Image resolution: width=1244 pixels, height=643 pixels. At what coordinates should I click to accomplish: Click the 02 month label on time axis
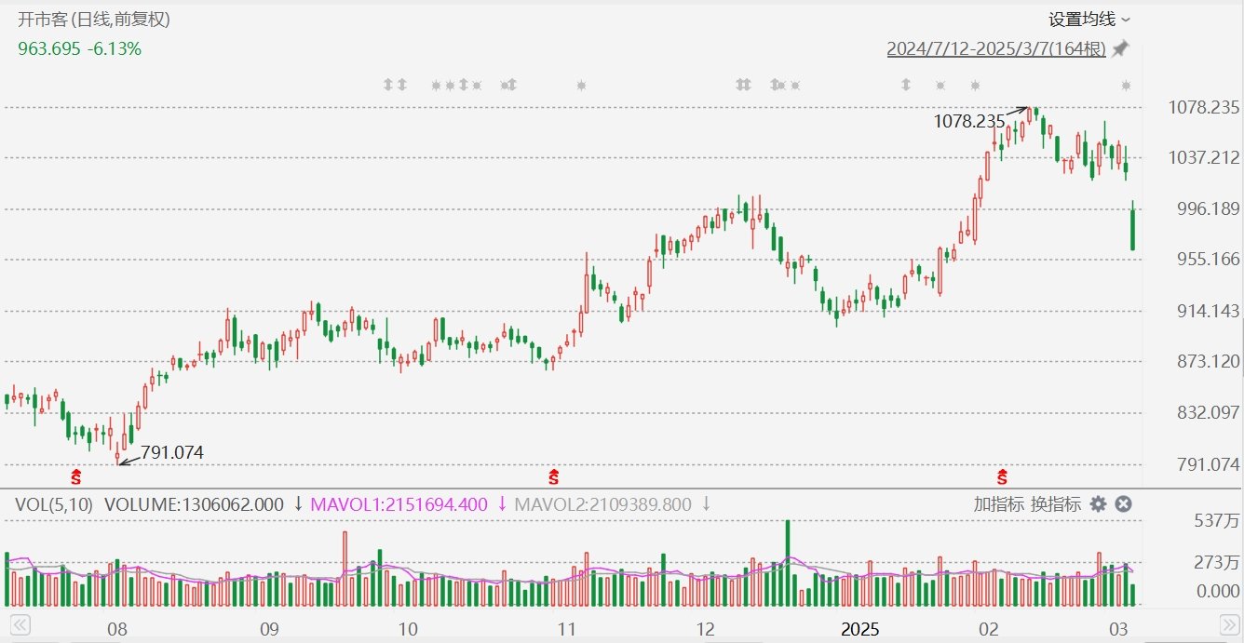[x=989, y=628]
